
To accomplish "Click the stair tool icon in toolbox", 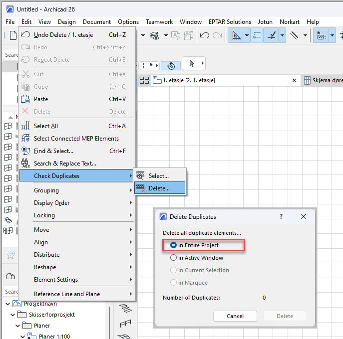I will point(125,308).
